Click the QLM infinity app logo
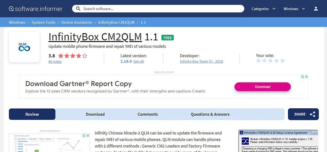 tap(24, 47)
